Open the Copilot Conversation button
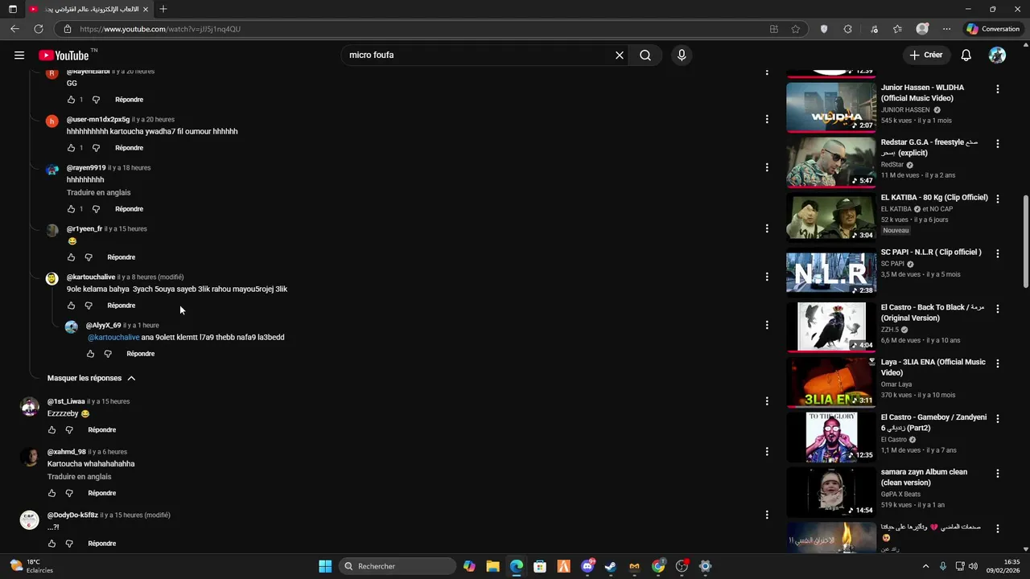This screenshot has height=579, width=1030. tap(993, 29)
